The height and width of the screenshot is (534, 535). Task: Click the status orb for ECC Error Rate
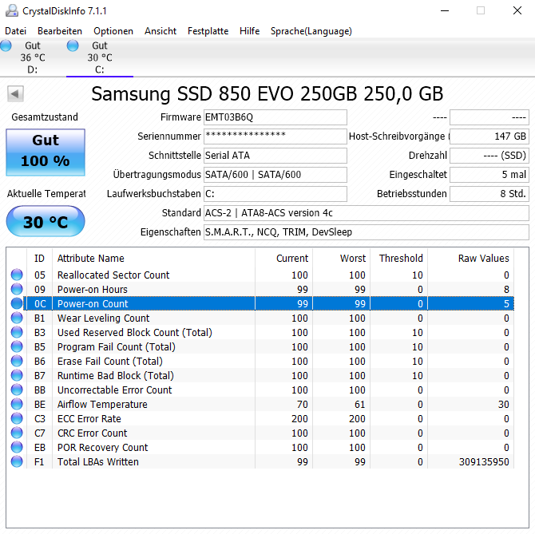tap(17, 418)
